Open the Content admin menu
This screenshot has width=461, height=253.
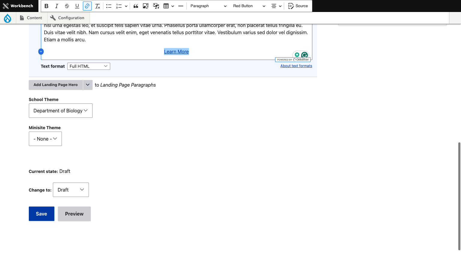31,18
